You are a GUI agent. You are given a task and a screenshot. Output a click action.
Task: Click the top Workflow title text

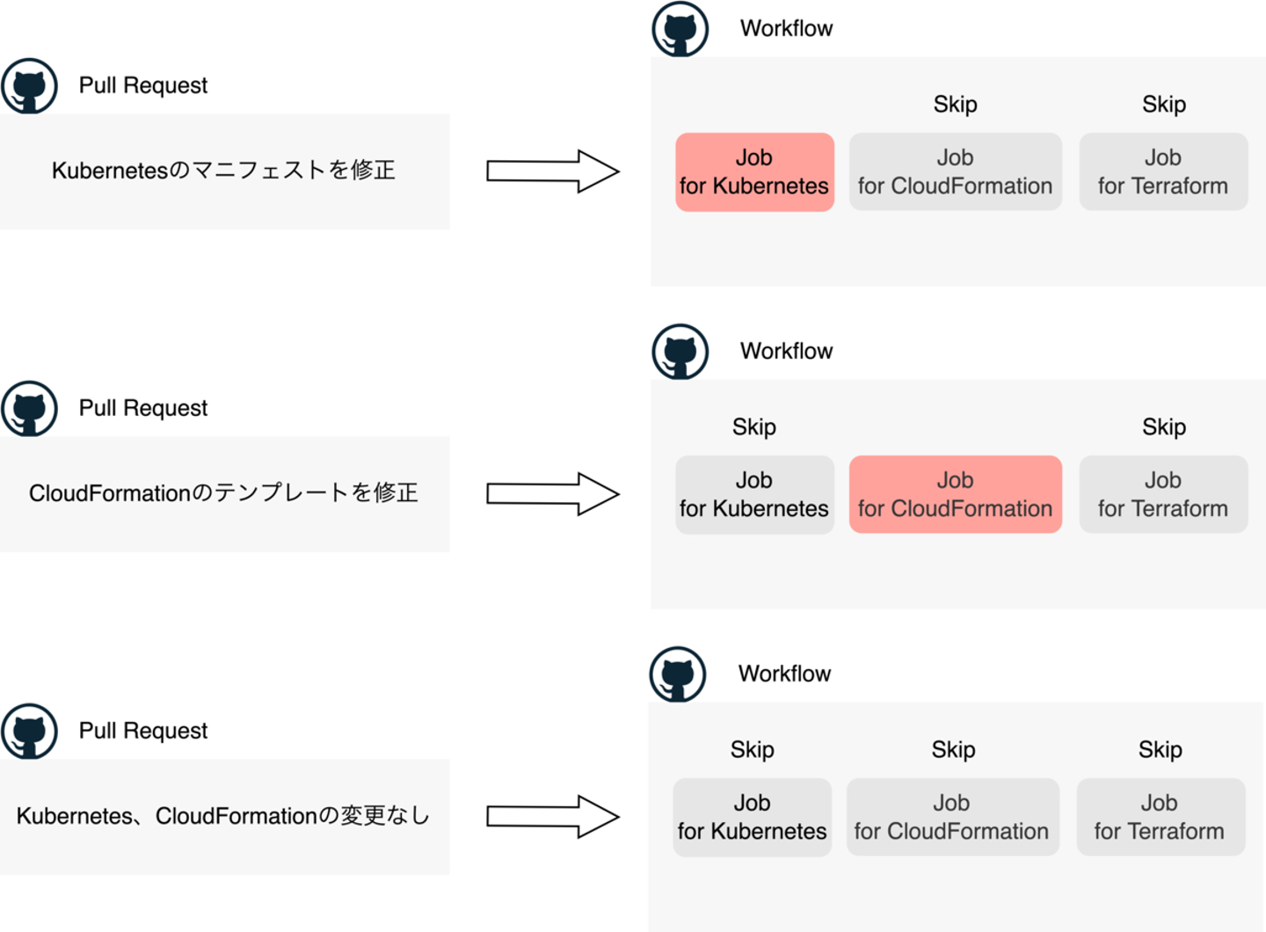point(786,29)
